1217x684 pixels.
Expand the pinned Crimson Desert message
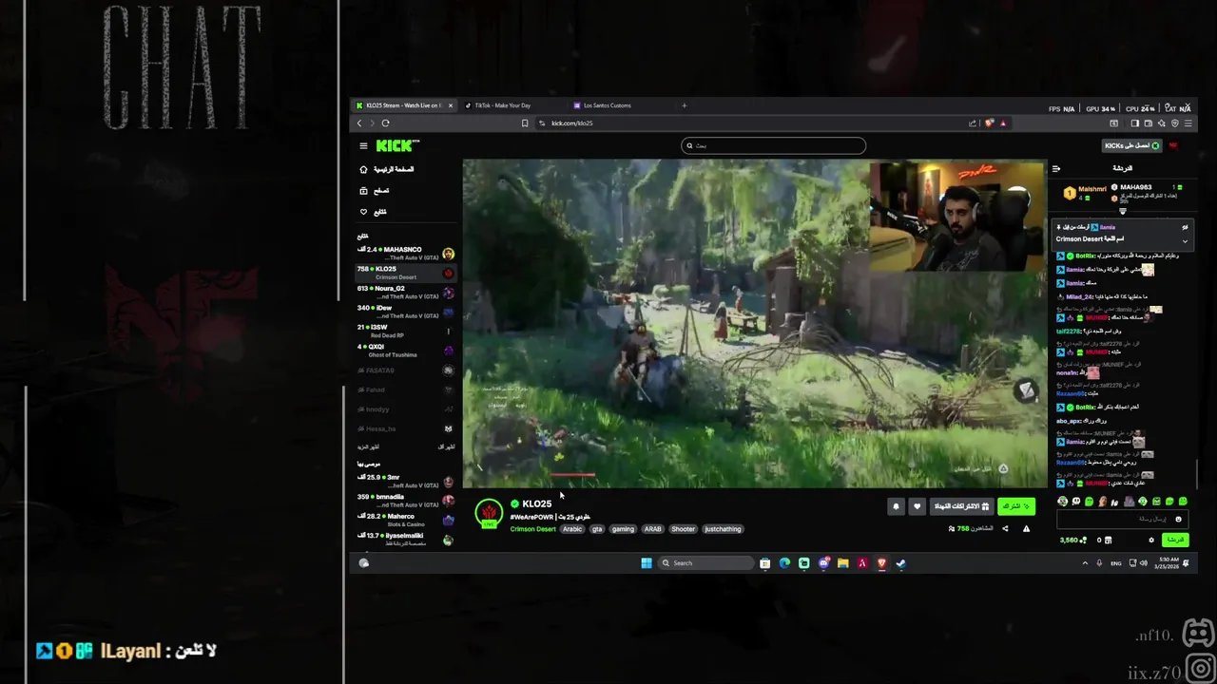click(1185, 241)
